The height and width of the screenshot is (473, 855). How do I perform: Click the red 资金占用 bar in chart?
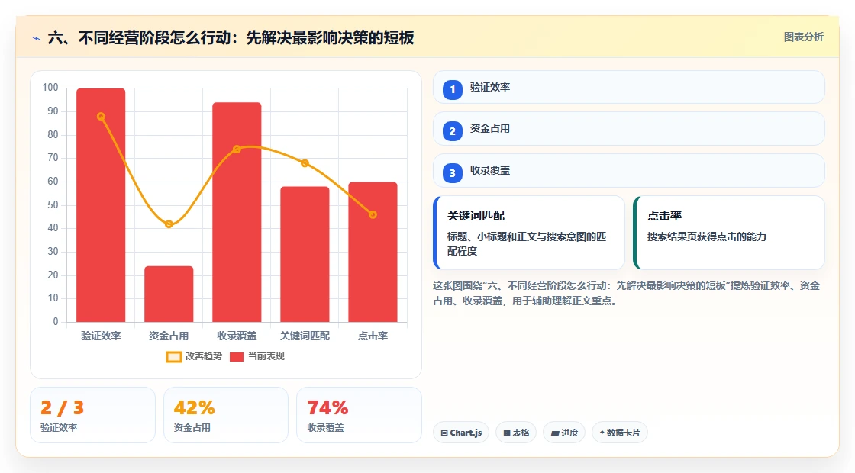169,294
